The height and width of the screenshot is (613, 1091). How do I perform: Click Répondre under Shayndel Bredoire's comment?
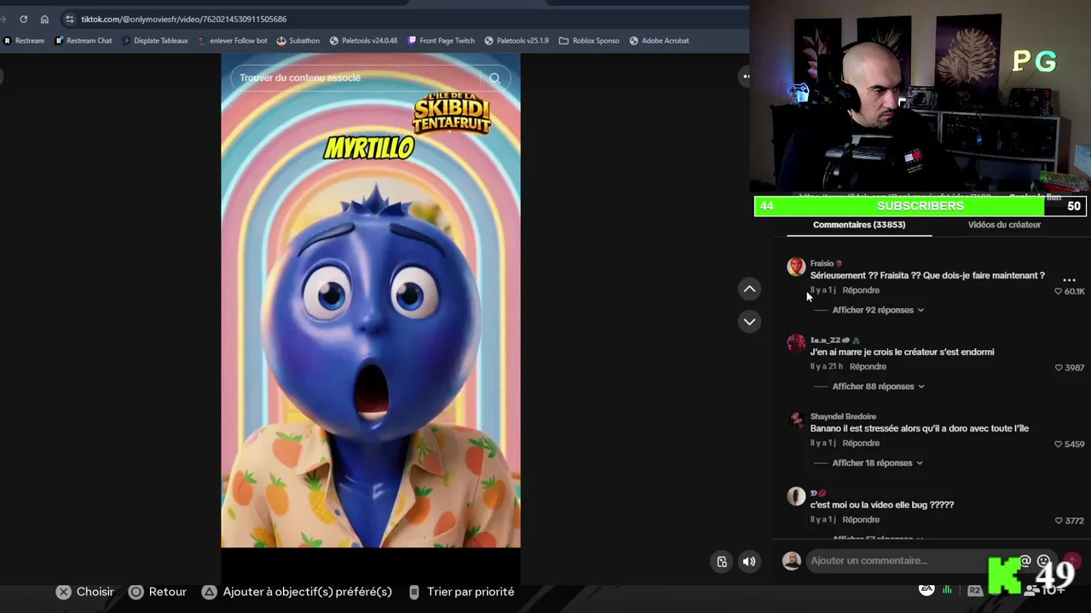[x=861, y=444]
